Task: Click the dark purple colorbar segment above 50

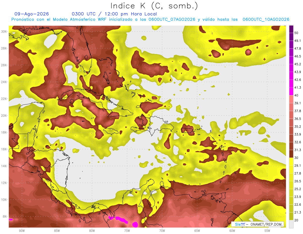Action: (291, 29)
